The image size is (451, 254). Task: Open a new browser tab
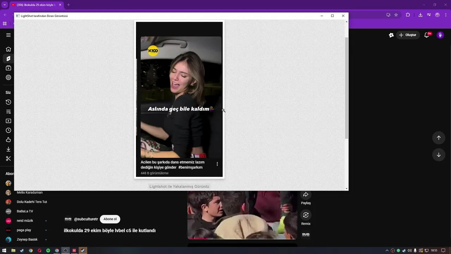[x=68, y=5]
